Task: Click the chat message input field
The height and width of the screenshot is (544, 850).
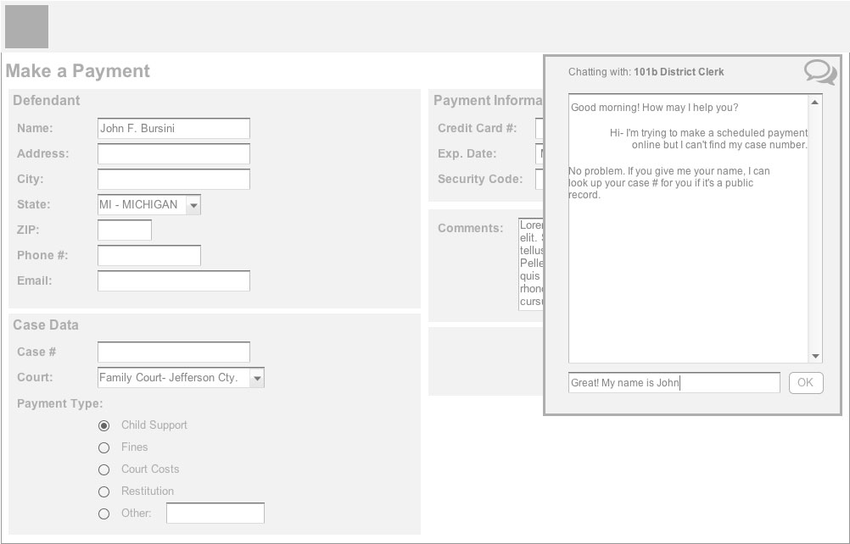Action: pyautogui.click(x=674, y=383)
